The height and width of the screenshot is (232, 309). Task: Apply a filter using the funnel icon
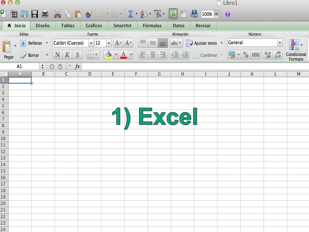(x=158, y=14)
